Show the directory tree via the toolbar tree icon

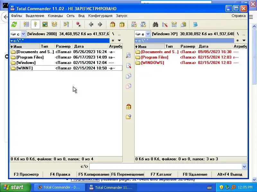click(54, 25)
